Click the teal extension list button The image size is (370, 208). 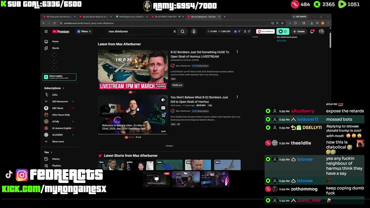coord(283,31)
